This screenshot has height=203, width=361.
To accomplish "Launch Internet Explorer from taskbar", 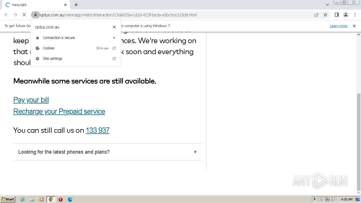I will point(23,199).
